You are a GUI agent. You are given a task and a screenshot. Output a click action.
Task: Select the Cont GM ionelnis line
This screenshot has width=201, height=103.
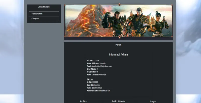[93, 85]
